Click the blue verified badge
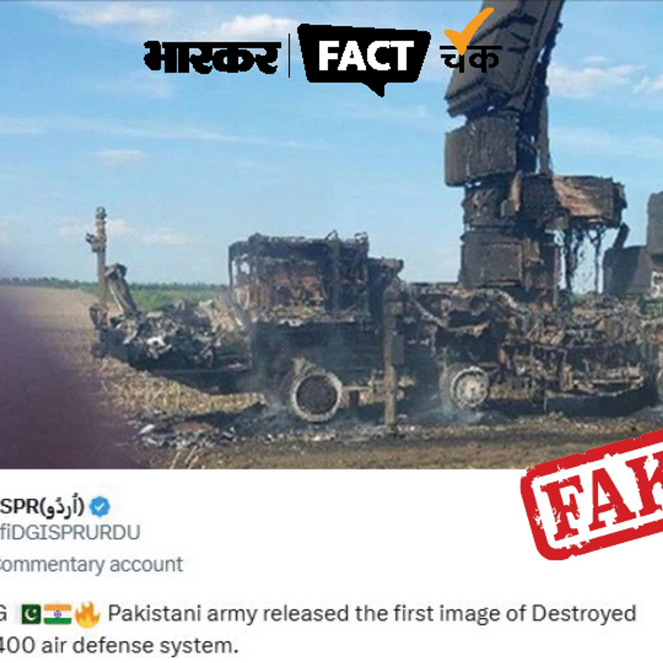Image resolution: width=663 pixels, height=663 pixels. pos(100,507)
